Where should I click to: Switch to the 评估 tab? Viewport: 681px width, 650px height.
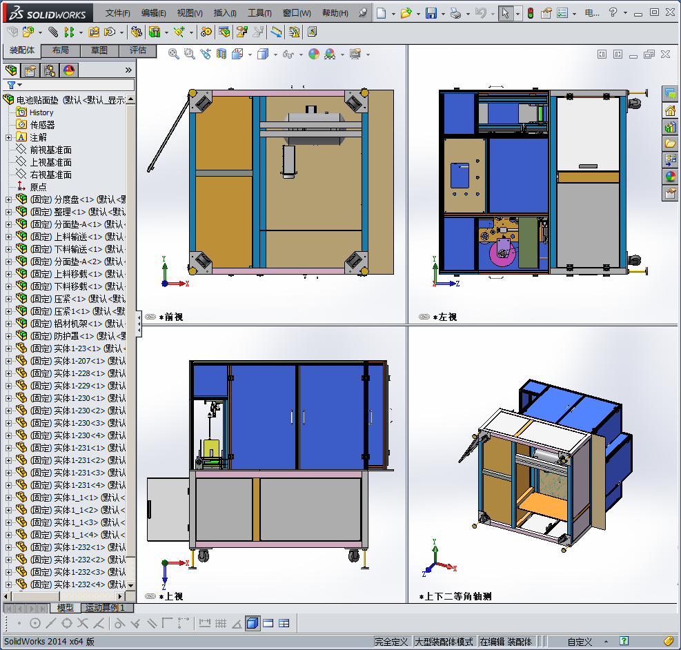(138, 50)
